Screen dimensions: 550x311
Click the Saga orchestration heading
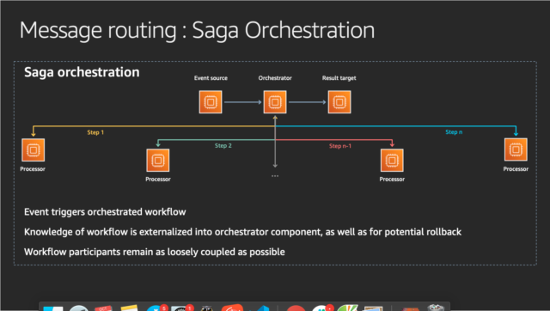(x=82, y=72)
